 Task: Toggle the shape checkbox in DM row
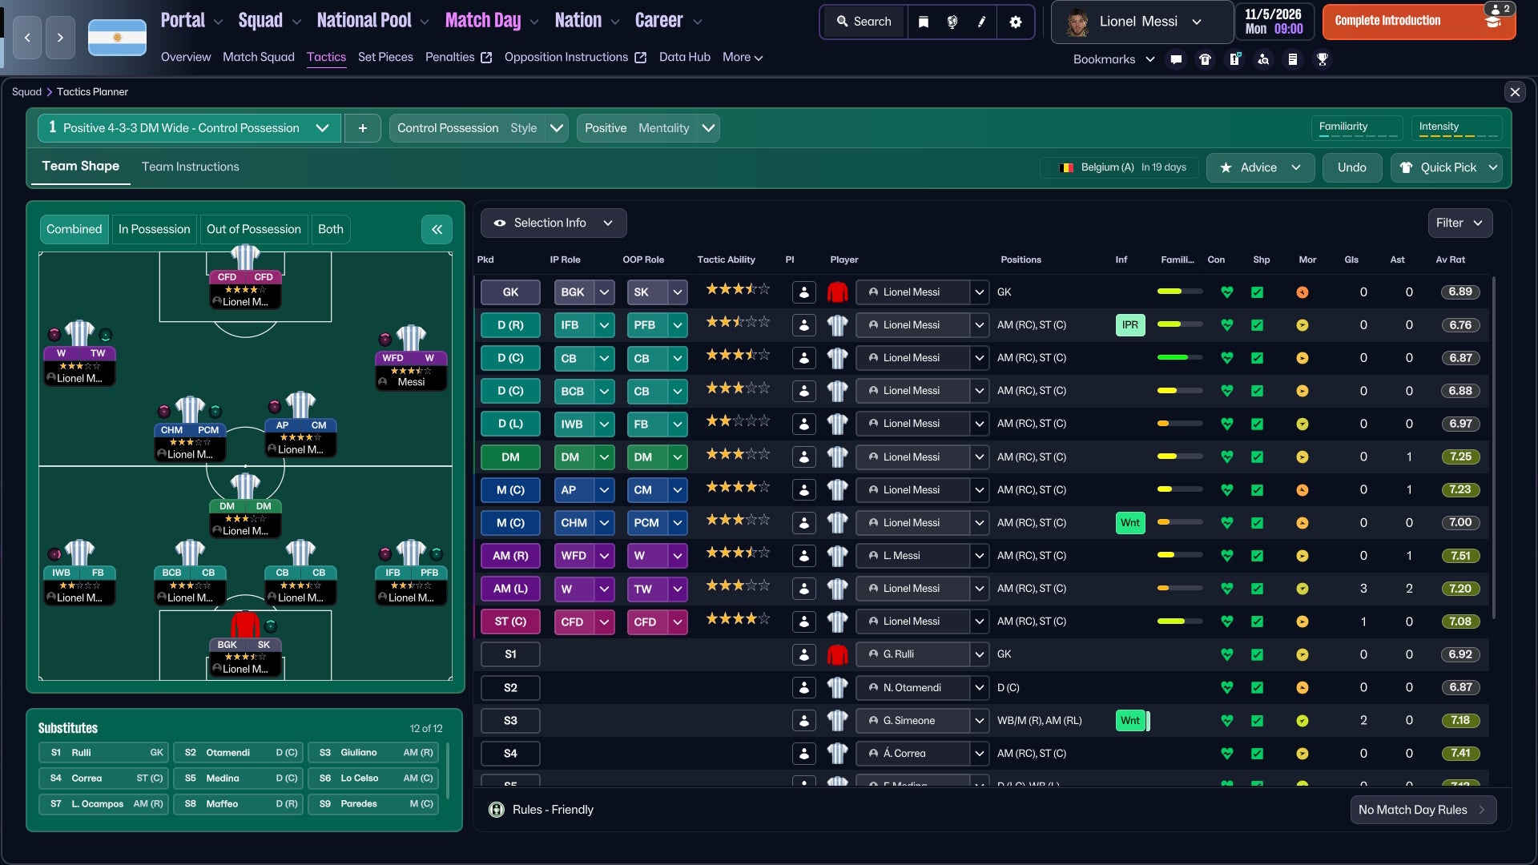(1258, 457)
